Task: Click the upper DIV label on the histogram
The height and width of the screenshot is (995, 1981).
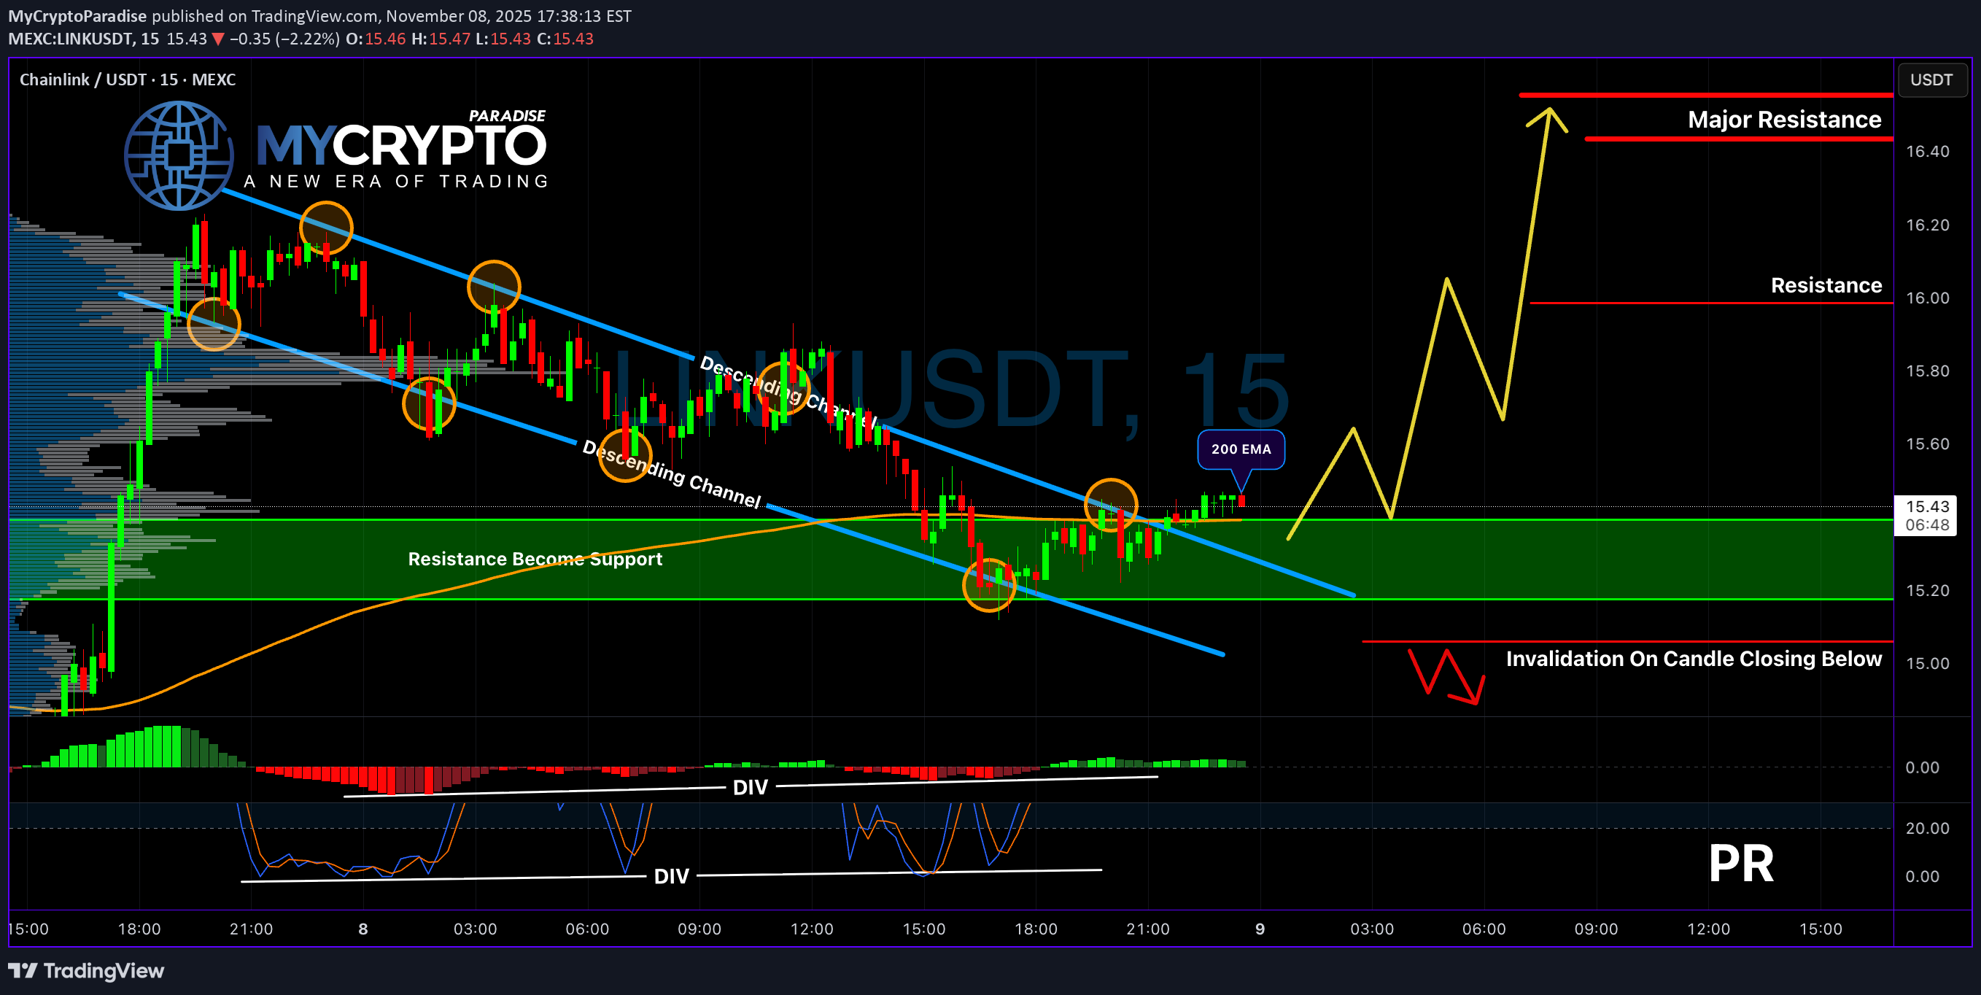Action: click(x=750, y=787)
